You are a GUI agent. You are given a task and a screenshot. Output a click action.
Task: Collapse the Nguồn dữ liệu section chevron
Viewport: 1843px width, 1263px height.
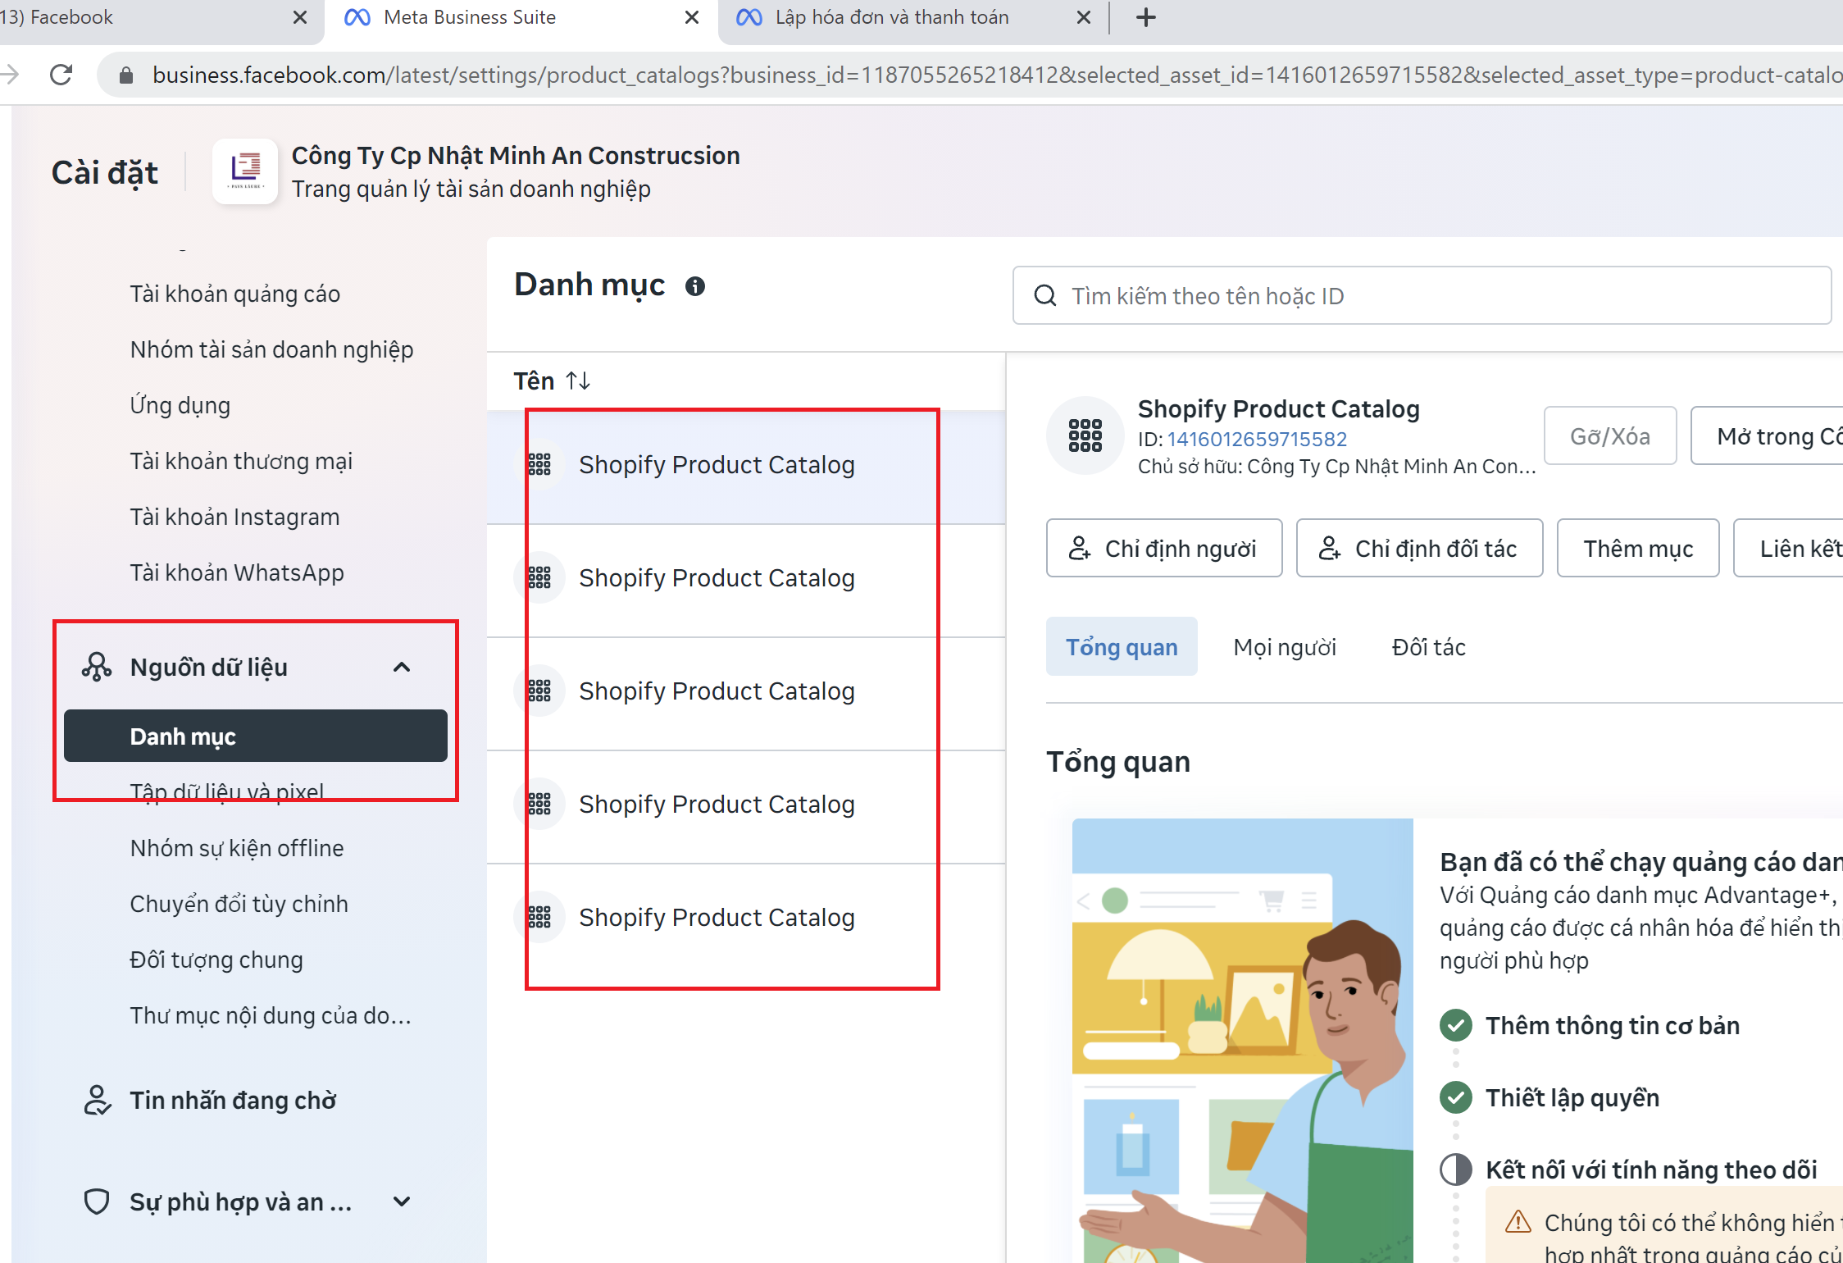[402, 667]
